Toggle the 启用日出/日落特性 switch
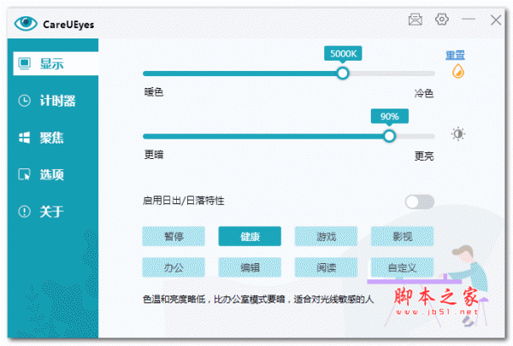Screen dimensions: 513x346 (x=420, y=202)
